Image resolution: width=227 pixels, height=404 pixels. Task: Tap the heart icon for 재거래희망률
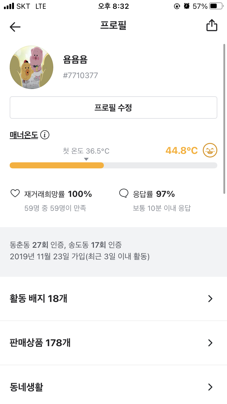tap(15, 194)
